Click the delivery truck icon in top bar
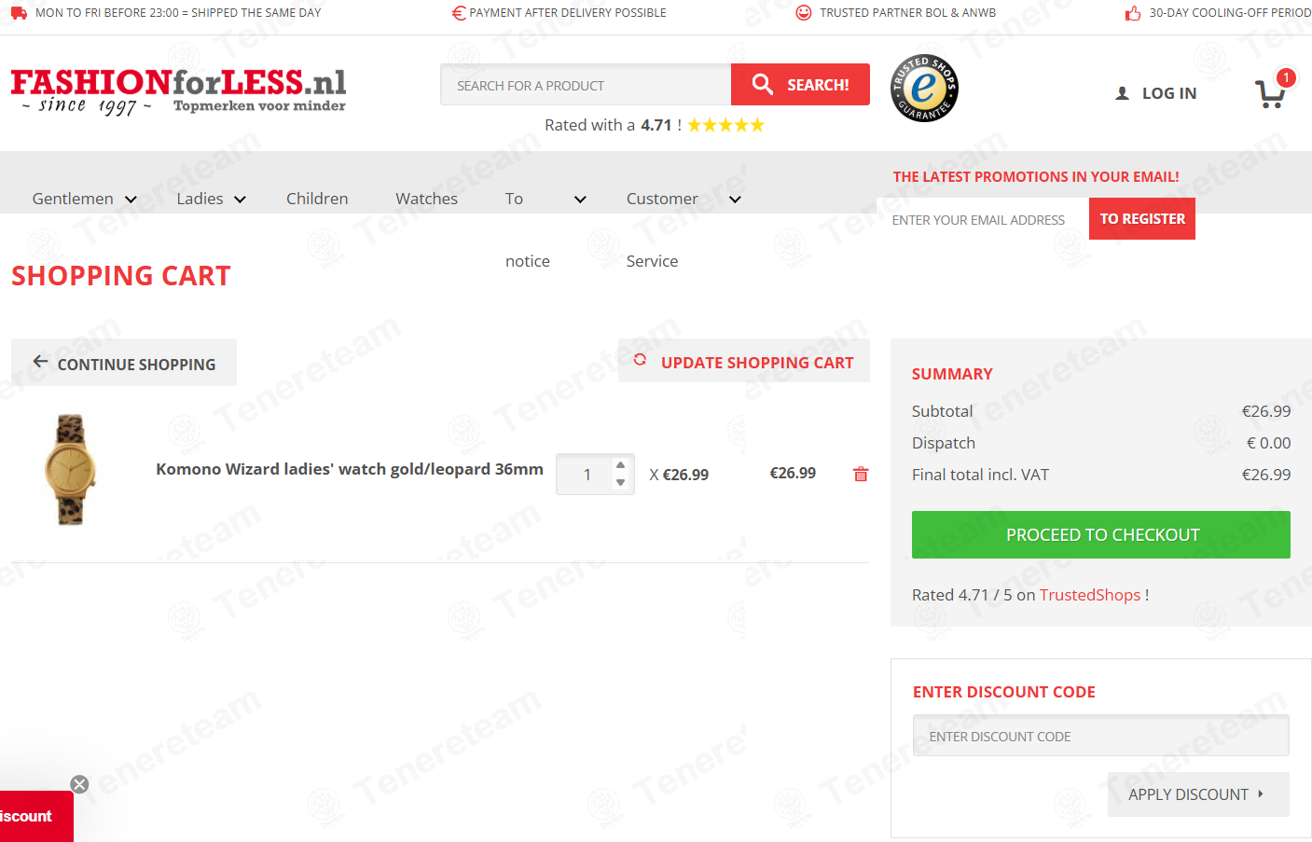Image resolution: width=1312 pixels, height=842 pixels. (x=19, y=13)
